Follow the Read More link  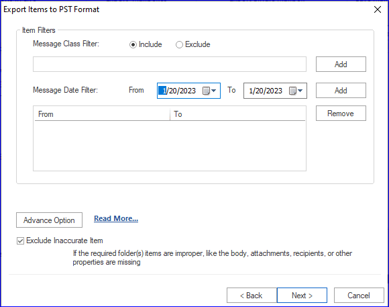pos(116,218)
